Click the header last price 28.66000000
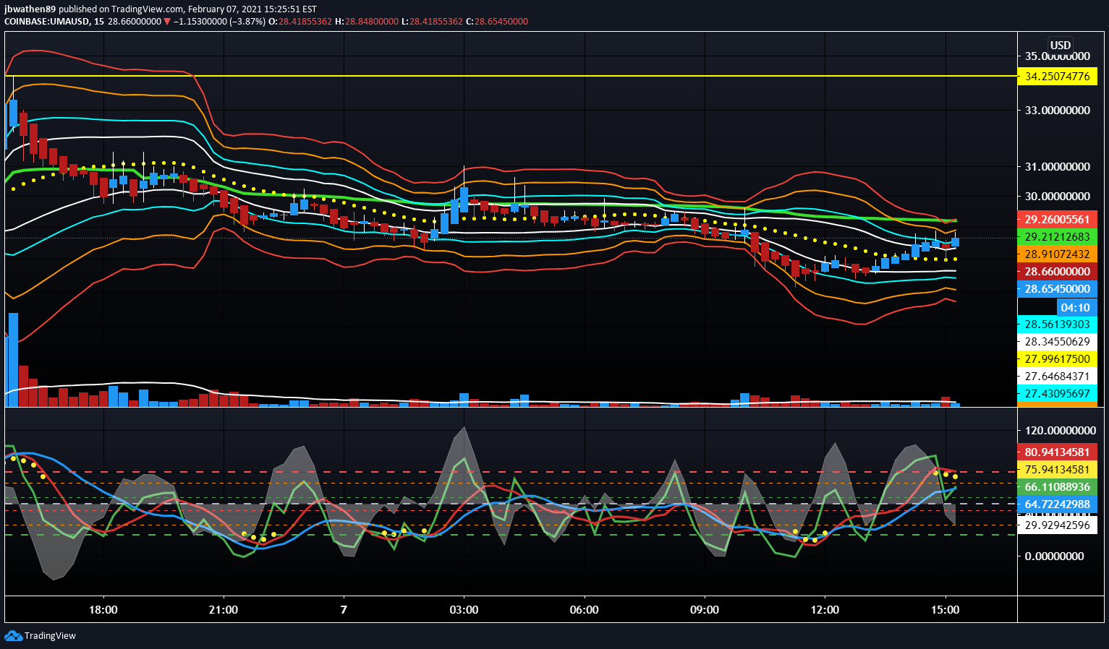The image size is (1109, 649). pyautogui.click(x=135, y=22)
